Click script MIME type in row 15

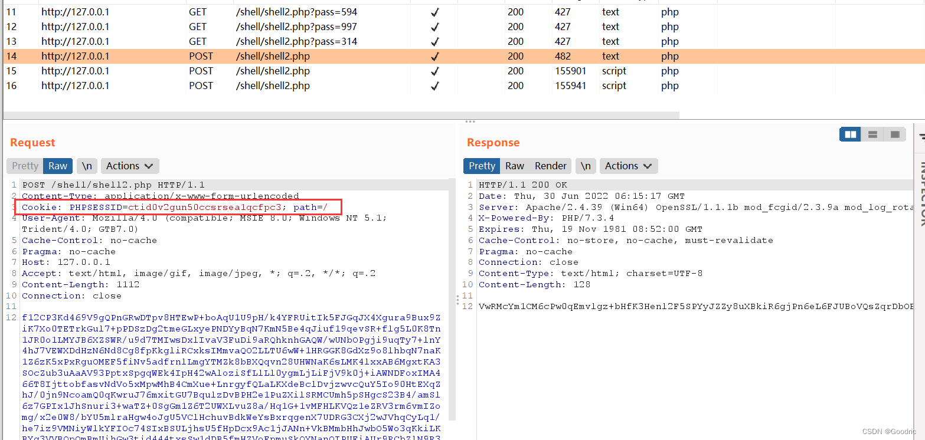[614, 71]
